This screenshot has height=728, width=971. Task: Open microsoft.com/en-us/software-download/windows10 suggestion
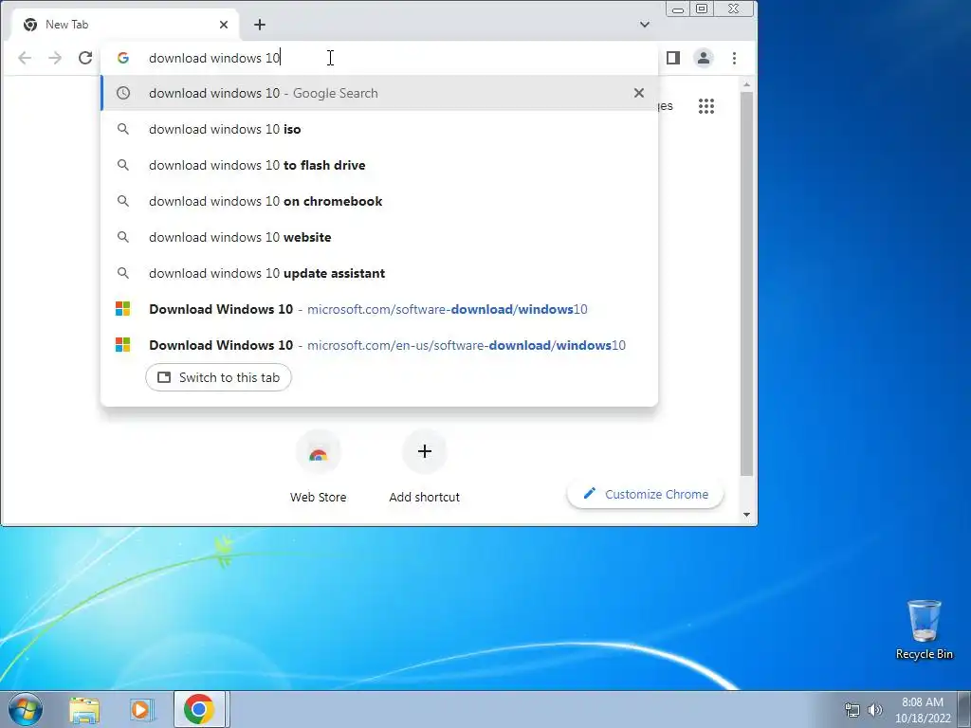(379, 345)
